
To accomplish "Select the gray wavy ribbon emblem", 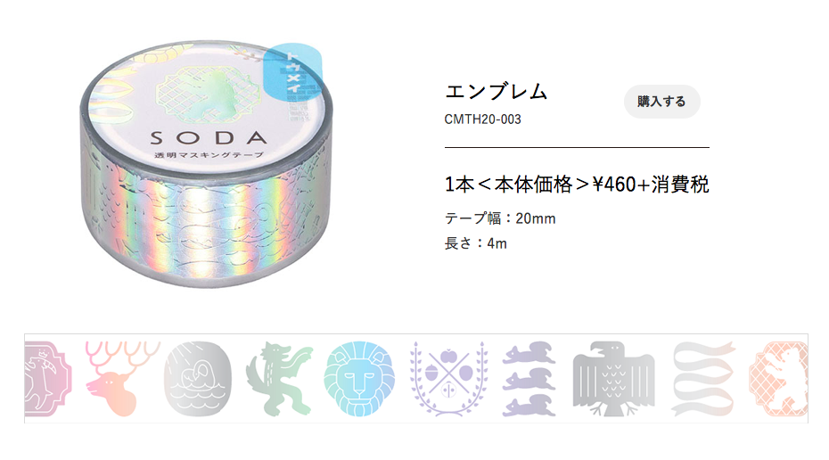I will [703, 379].
